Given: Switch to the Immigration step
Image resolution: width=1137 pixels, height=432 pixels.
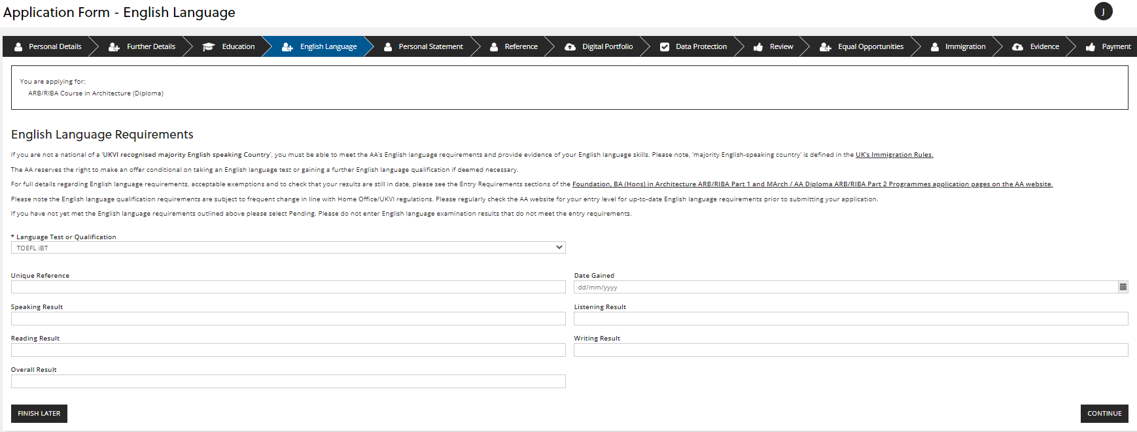Looking at the screenshot, I should (x=965, y=47).
